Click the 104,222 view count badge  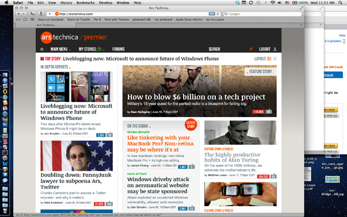click(263, 176)
